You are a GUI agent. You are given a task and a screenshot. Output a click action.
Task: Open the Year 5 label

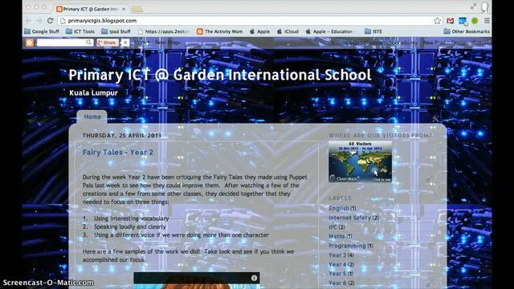click(337, 273)
